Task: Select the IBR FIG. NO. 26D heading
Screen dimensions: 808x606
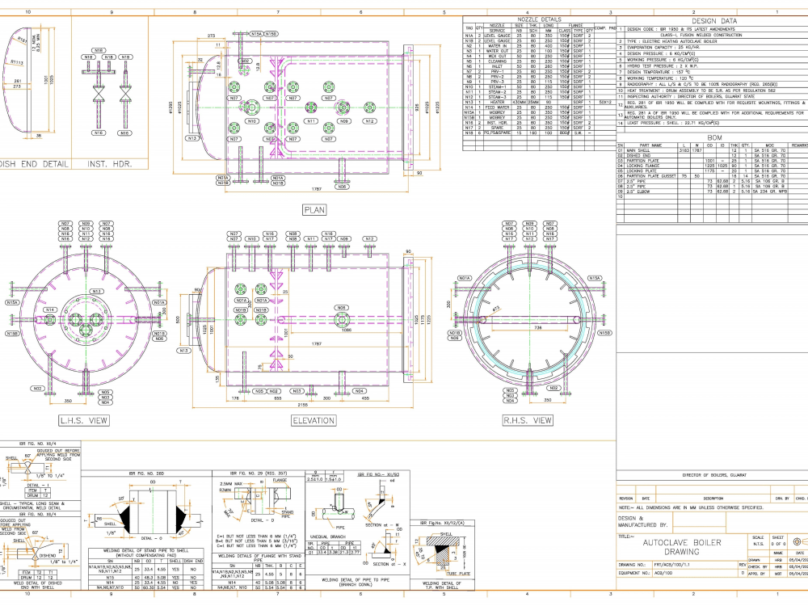Action: (147, 473)
